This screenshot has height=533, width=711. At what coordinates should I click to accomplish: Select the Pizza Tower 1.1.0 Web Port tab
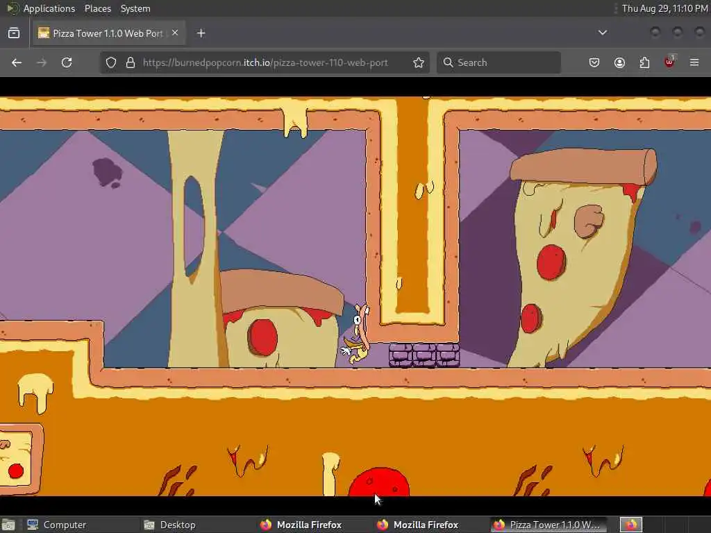[108, 33]
